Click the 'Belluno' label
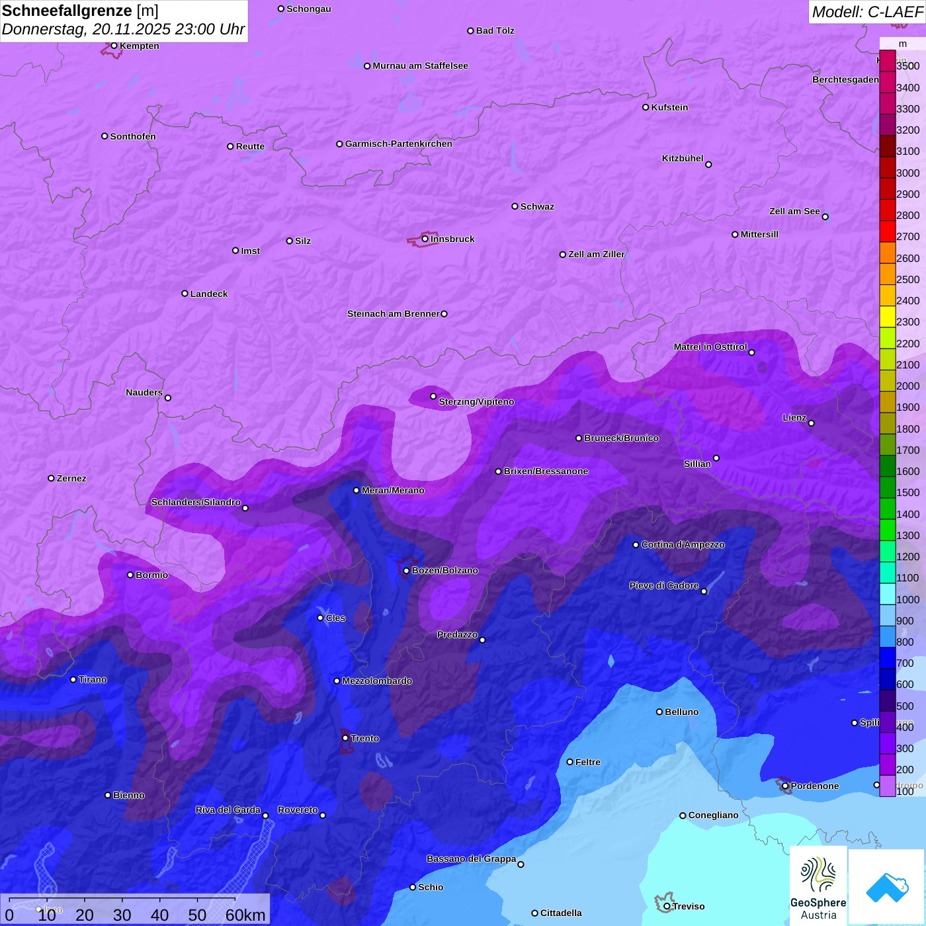This screenshot has height=926, width=926. pos(681,712)
